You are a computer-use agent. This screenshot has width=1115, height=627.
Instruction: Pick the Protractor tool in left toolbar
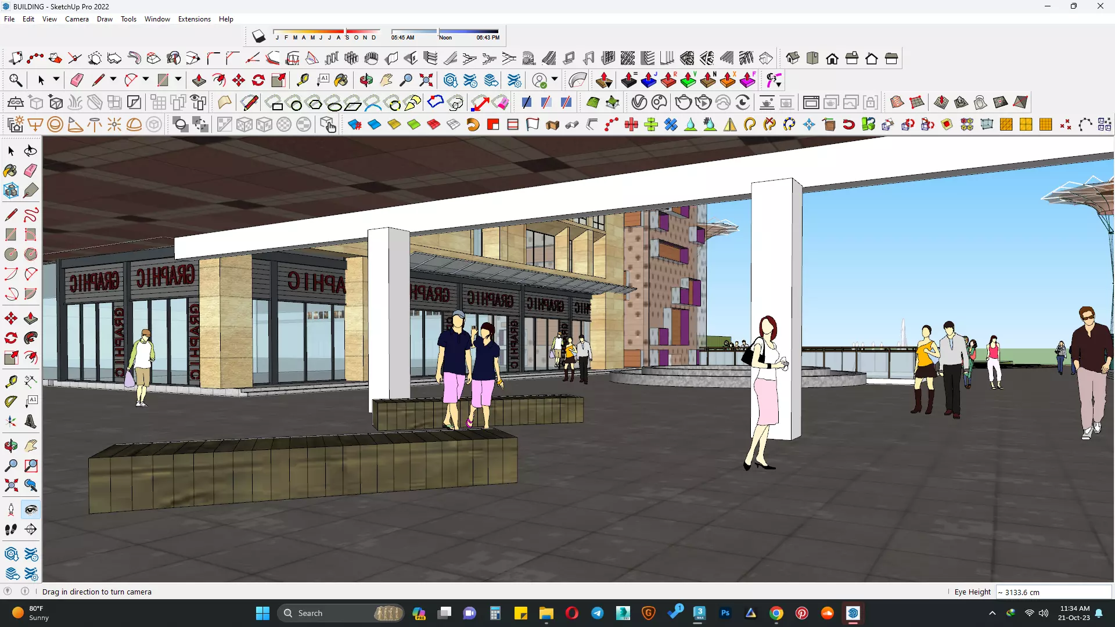point(11,401)
